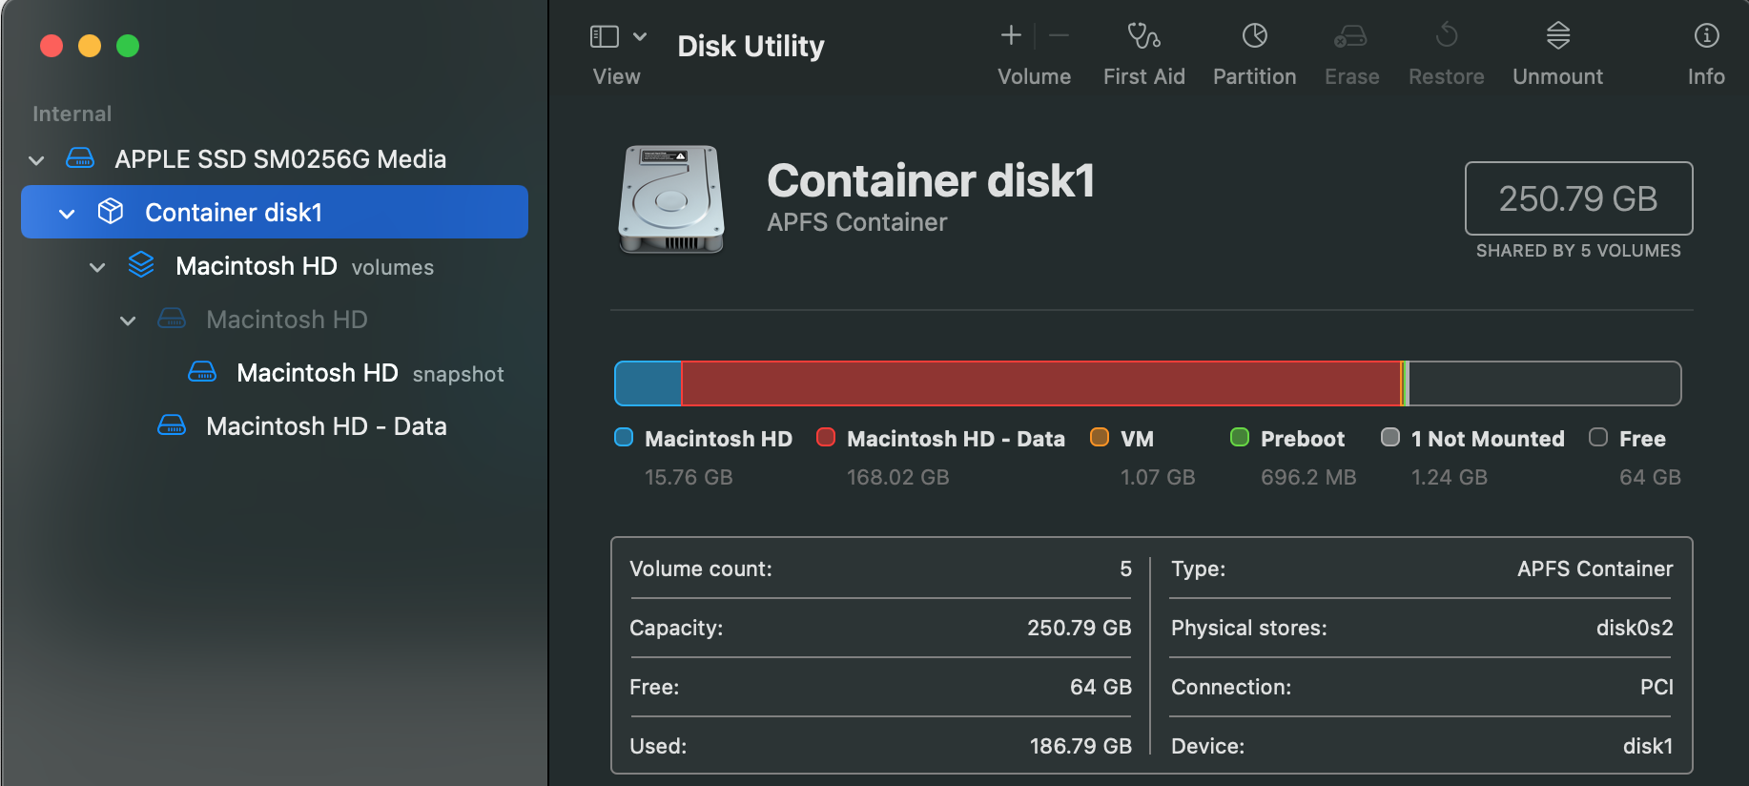Click the Erase toolbar icon
This screenshot has width=1749, height=786.
tap(1350, 37)
